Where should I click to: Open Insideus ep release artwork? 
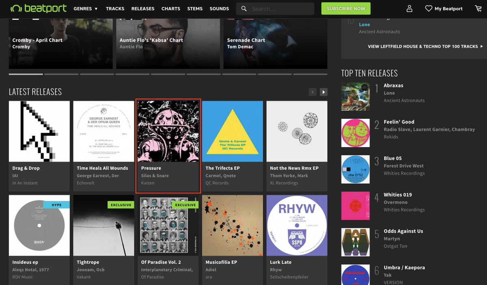39,225
